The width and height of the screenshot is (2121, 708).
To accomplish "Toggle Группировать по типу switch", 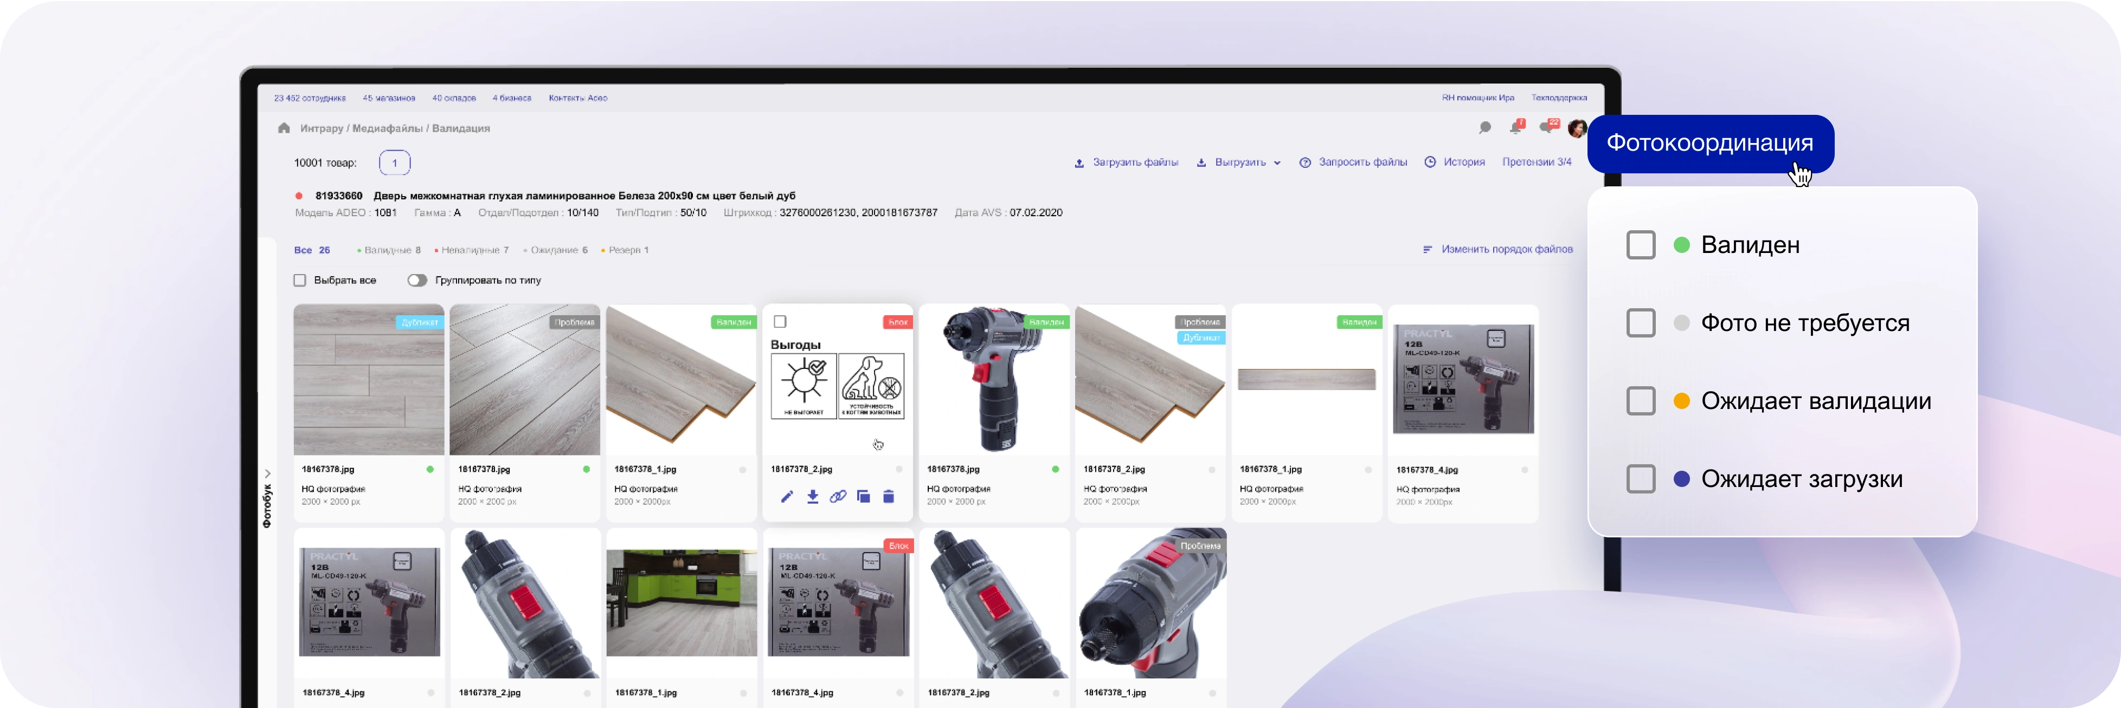I will [417, 281].
